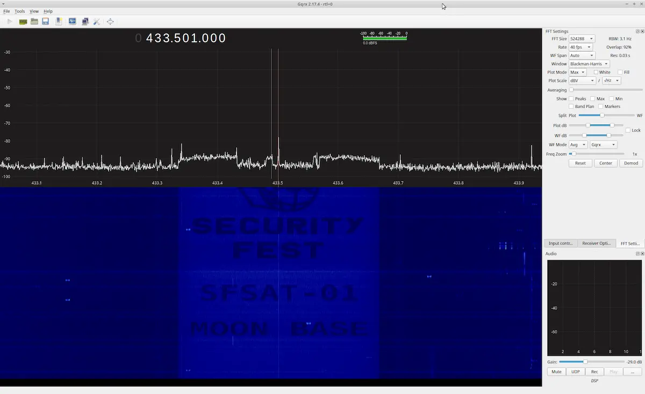
Task: Click the audio Mute button
Action: pos(556,371)
